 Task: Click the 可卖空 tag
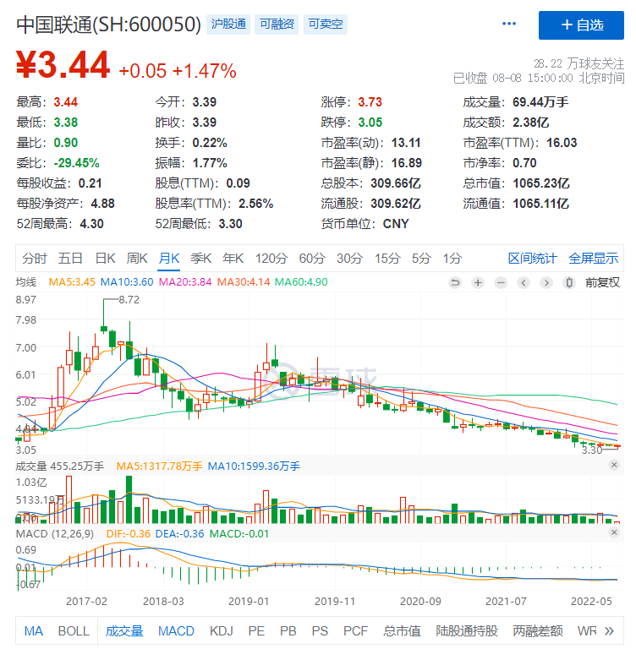click(326, 24)
